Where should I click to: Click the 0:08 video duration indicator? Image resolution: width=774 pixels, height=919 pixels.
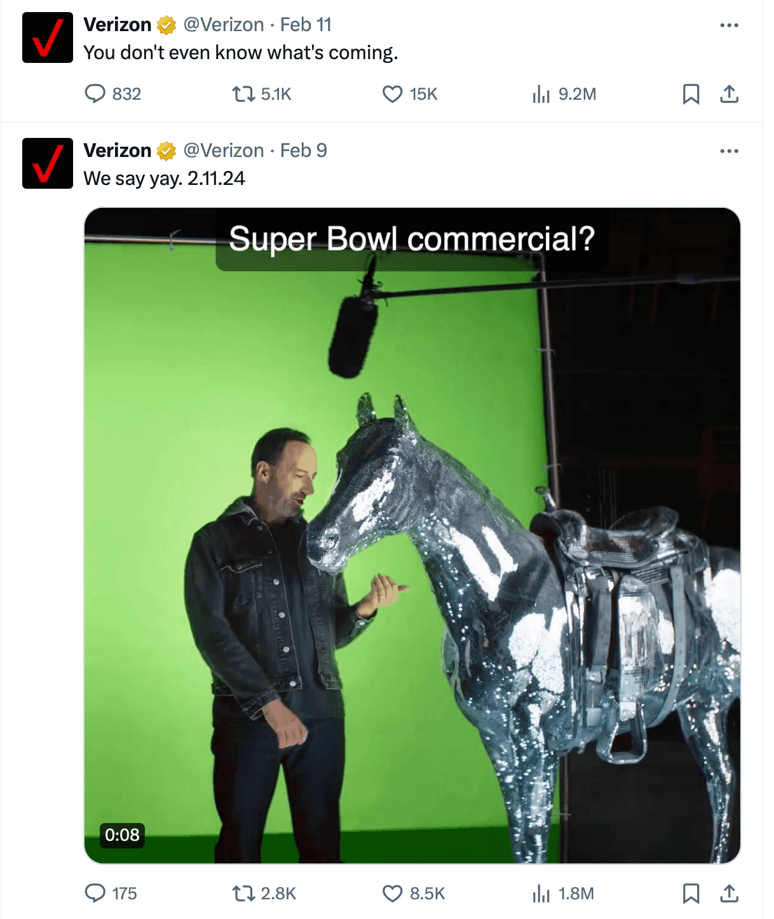click(x=123, y=834)
